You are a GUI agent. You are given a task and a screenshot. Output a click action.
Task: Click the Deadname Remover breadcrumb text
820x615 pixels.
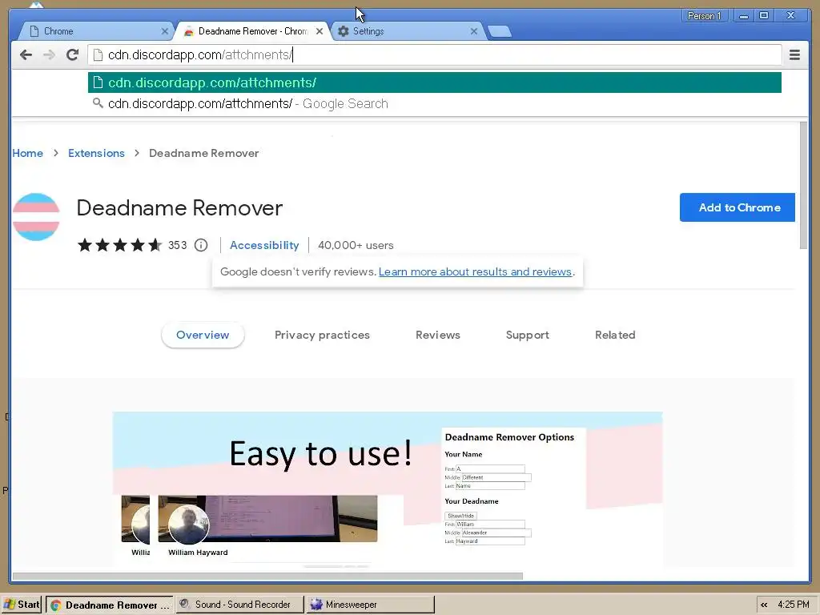coord(204,153)
